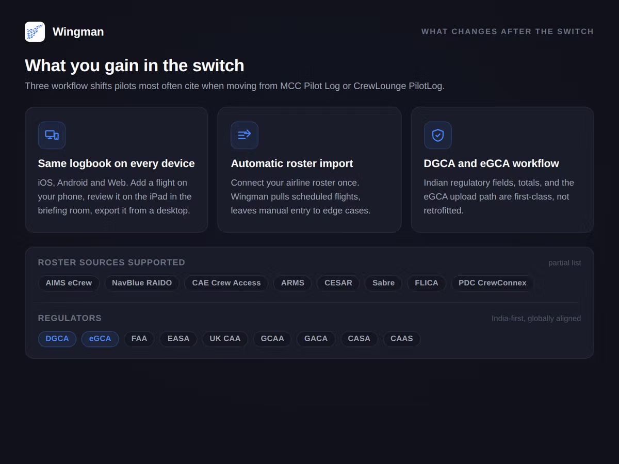The width and height of the screenshot is (619, 464).
Task: Toggle the highlighted eGCA regulator chip
Action: point(100,339)
